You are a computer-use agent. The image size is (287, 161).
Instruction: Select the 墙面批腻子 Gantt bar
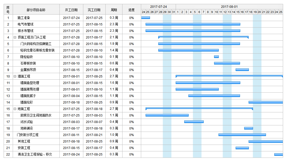coord(214,96)
